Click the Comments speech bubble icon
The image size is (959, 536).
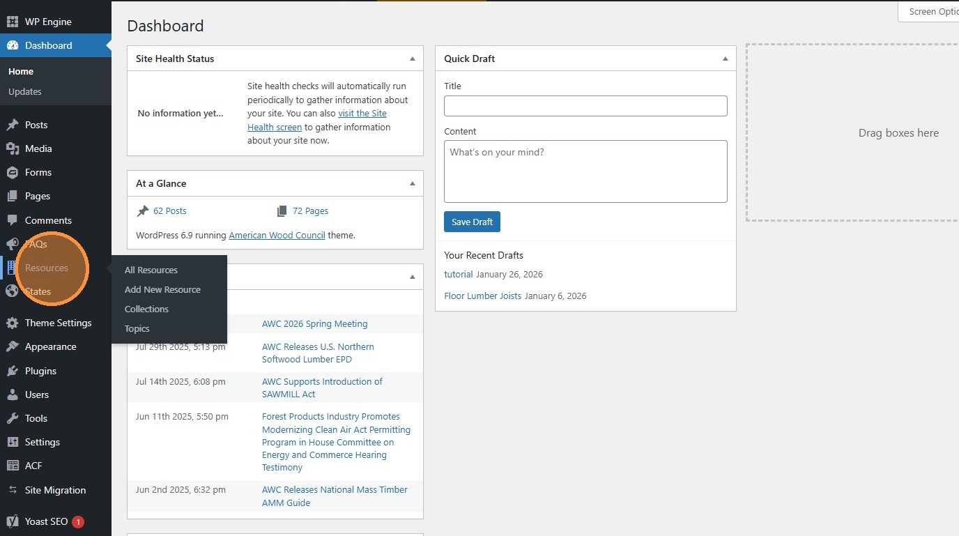(13, 220)
